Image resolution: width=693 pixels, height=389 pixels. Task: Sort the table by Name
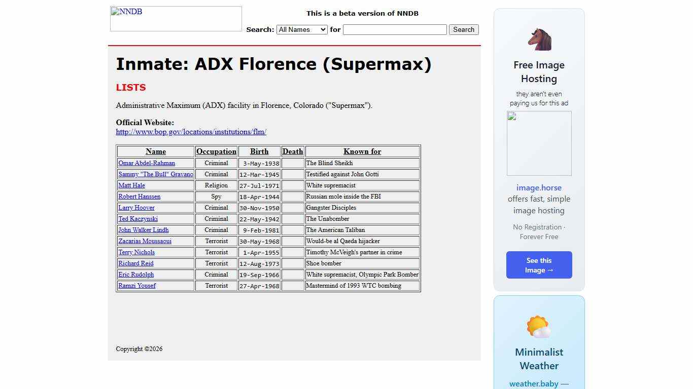155,151
